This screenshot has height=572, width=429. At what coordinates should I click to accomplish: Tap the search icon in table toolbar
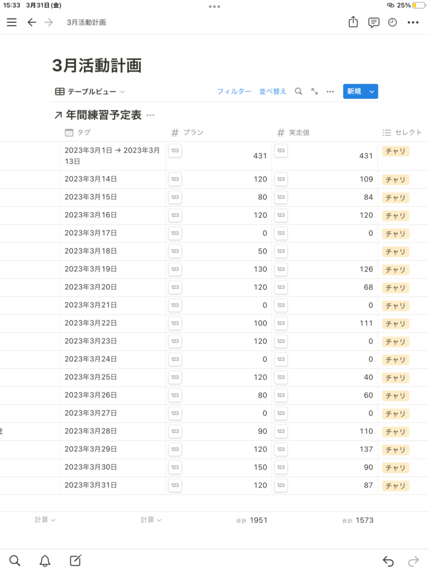click(x=299, y=92)
